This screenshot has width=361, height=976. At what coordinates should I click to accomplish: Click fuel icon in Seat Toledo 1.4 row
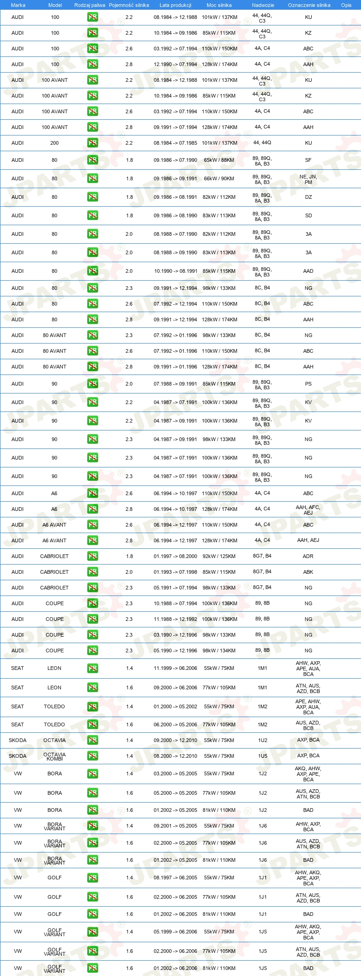[92, 707]
